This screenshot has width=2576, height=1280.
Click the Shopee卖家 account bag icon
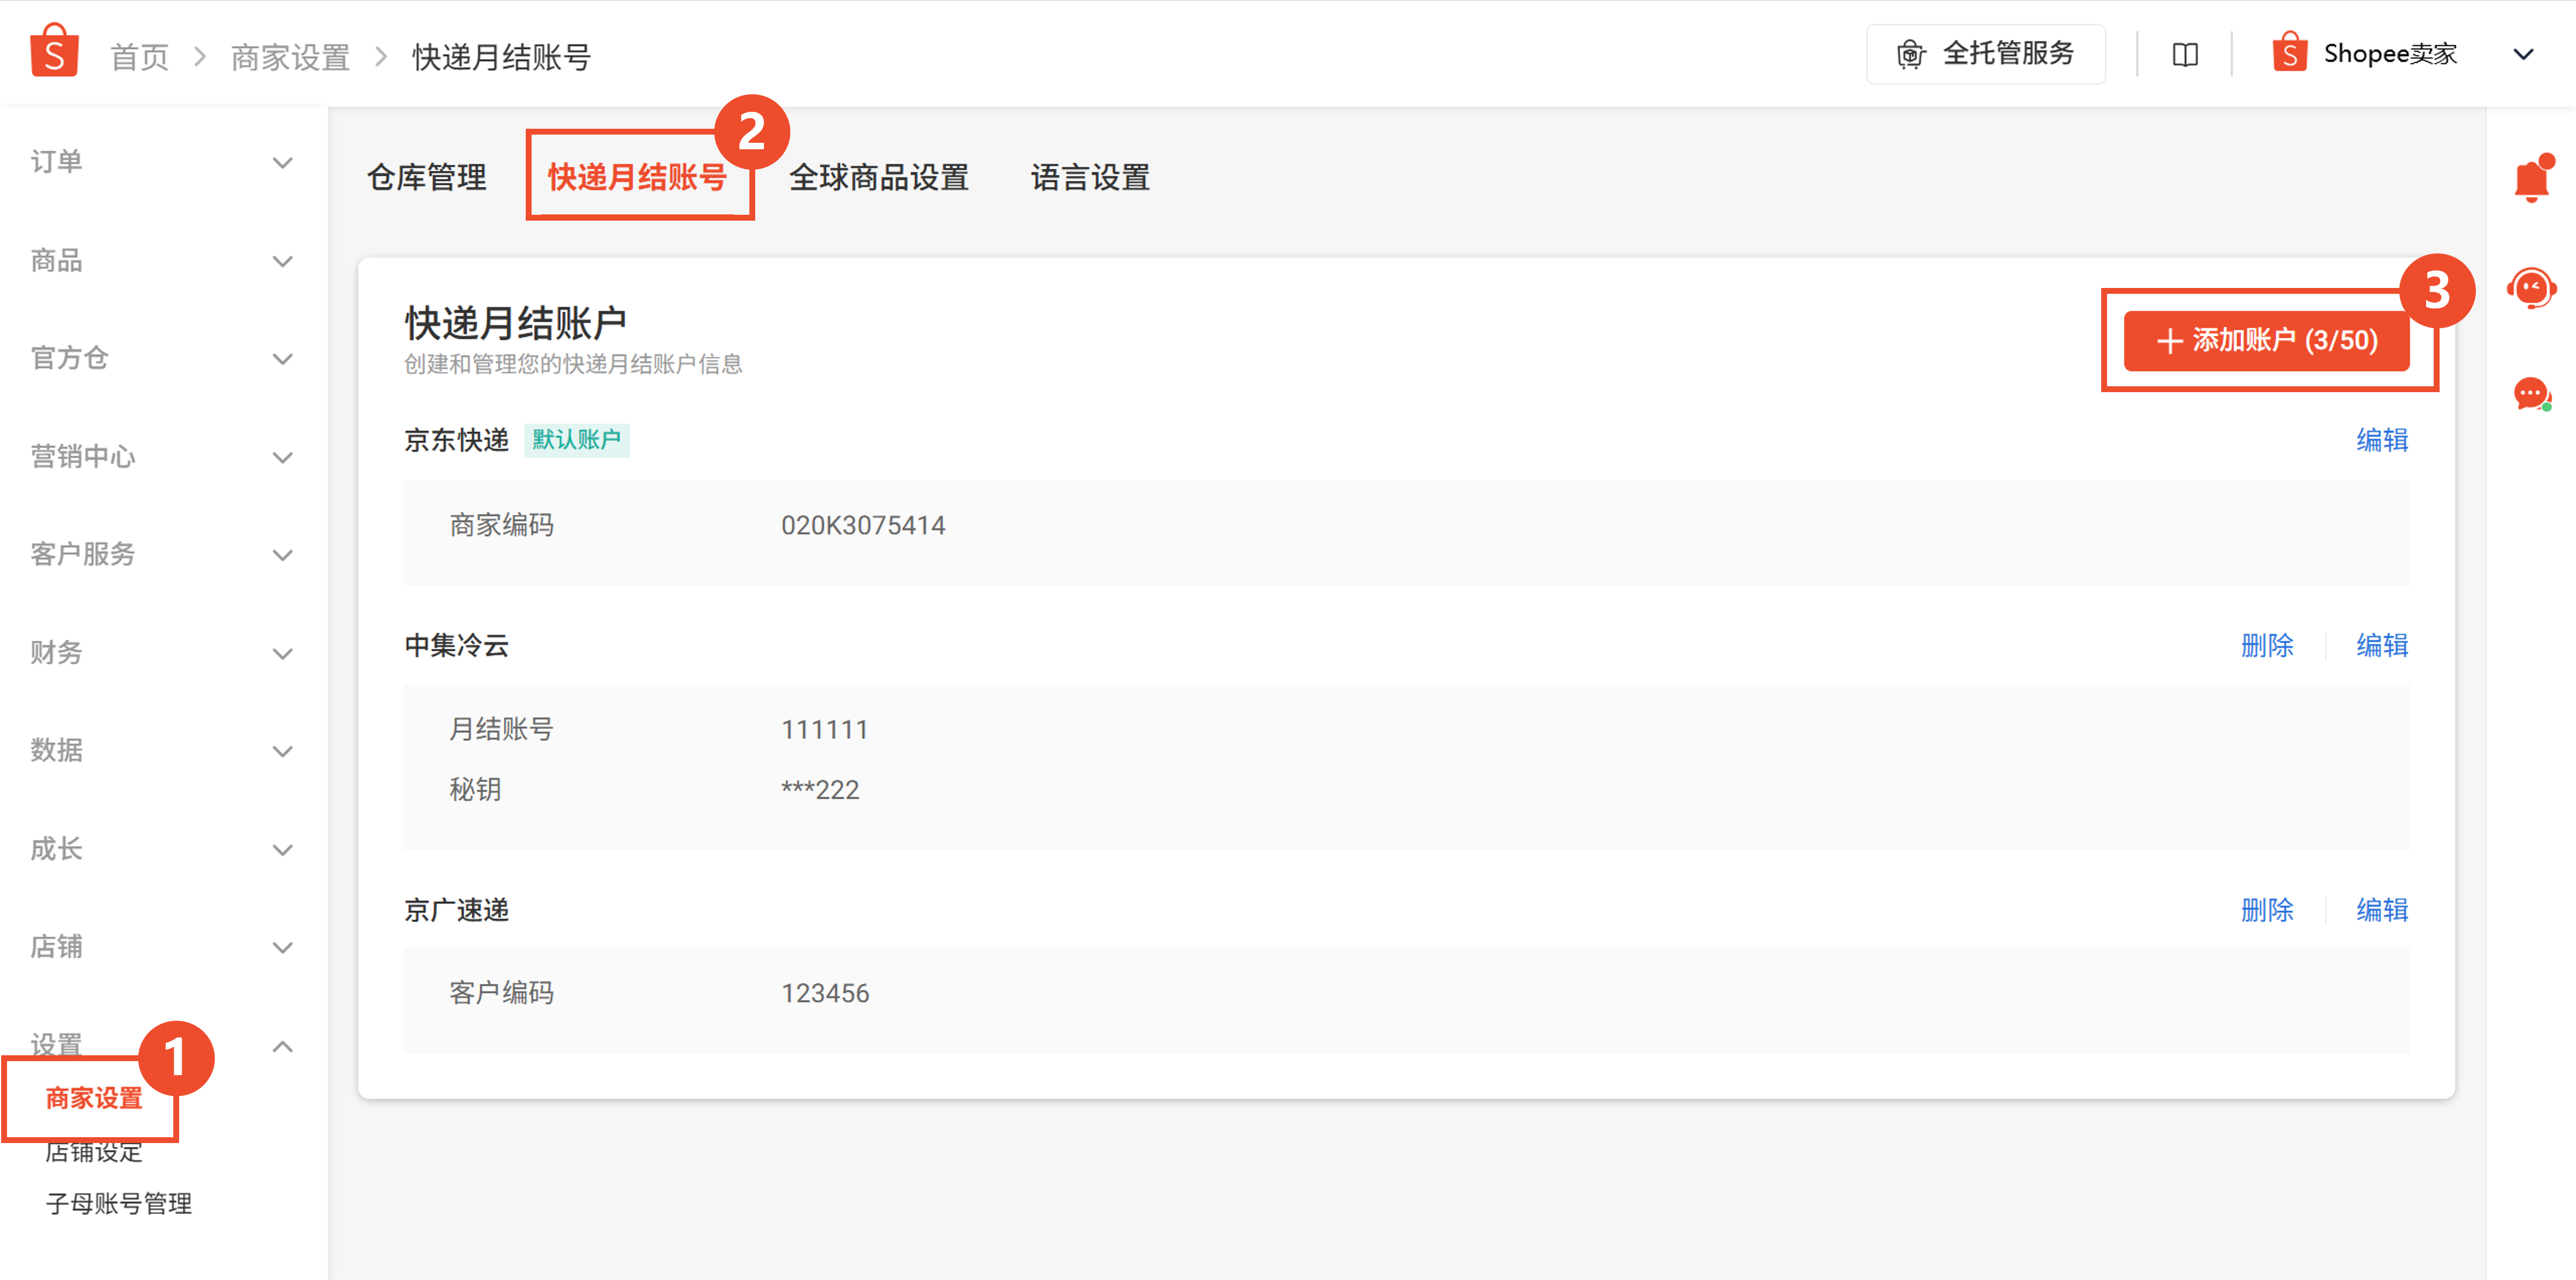[2289, 53]
